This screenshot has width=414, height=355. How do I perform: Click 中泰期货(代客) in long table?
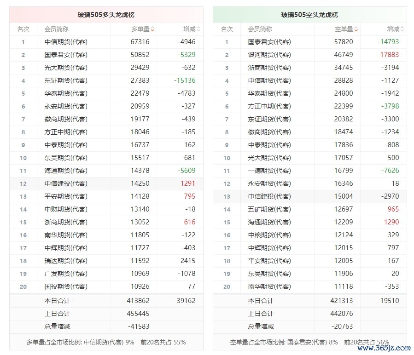tap(66, 145)
